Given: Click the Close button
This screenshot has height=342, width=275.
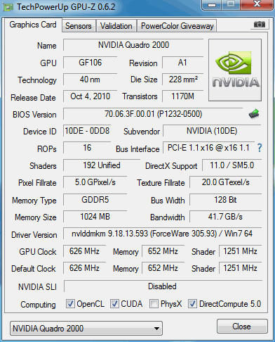Looking at the screenshot, I should pos(242,327).
